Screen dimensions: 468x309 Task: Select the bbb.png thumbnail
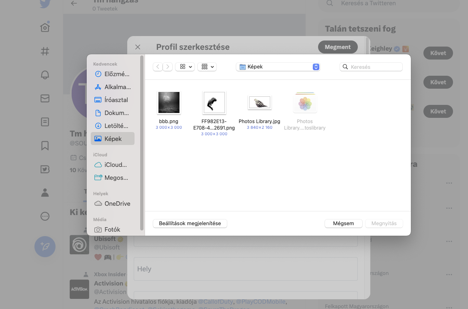(x=169, y=102)
